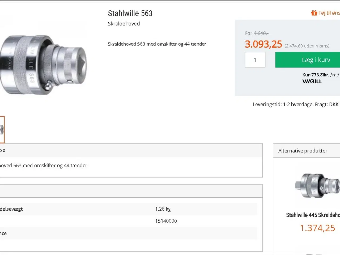
Task: Click the orange 3.093,25 price
Action: (x=263, y=44)
